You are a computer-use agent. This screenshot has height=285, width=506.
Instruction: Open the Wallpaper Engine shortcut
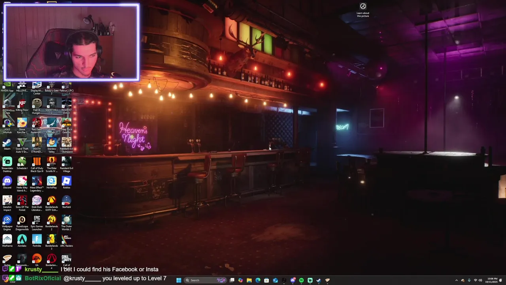[7, 222]
